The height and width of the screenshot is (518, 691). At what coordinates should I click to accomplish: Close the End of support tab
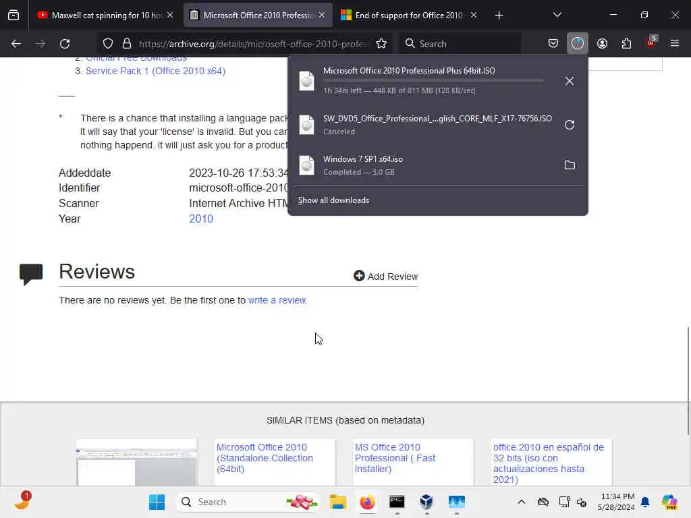tap(474, 15)
